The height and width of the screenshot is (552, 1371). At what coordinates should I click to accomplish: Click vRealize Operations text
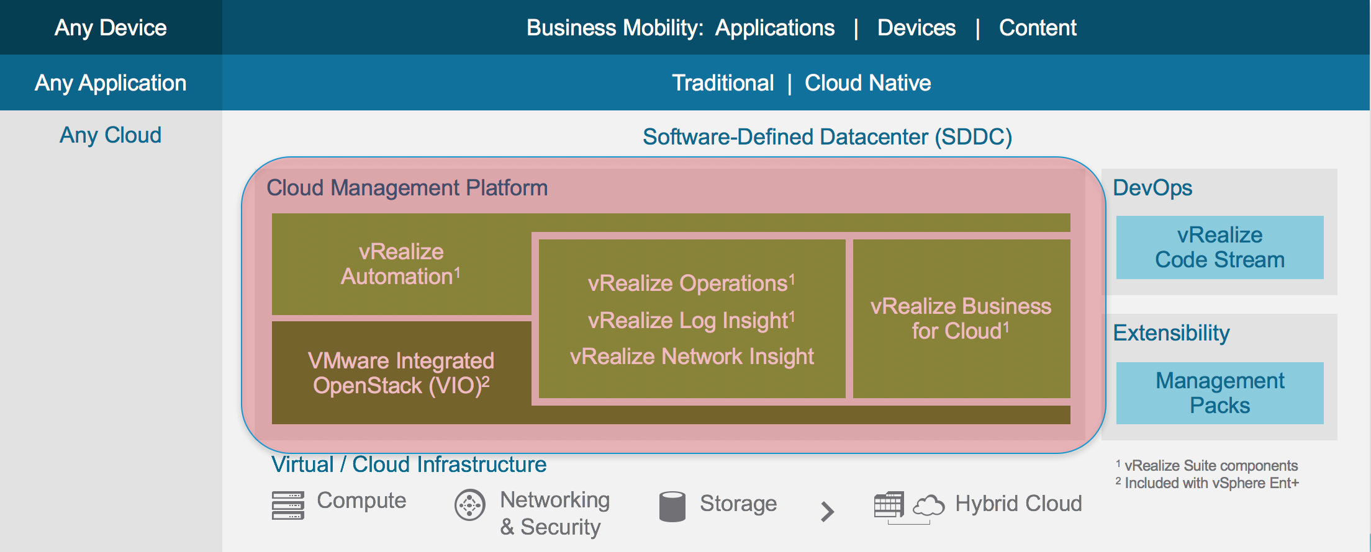tap(692, 283)
